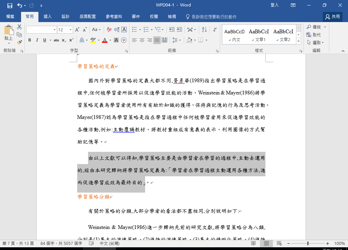Show or hide paragraph marks
348x250 pixels.
coord(215,30)
